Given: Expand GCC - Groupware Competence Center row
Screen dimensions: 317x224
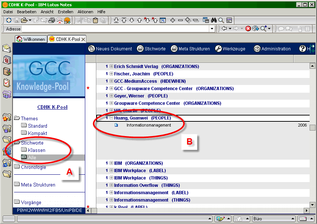Looking at the screenshot, I should [x=111, y=88].
